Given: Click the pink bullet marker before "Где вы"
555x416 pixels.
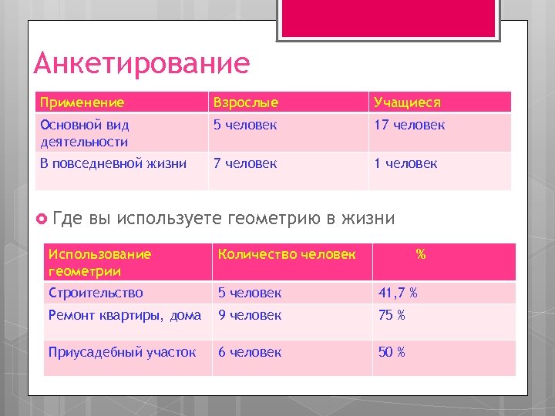Looking at the screenshot, I should [42, 219].
